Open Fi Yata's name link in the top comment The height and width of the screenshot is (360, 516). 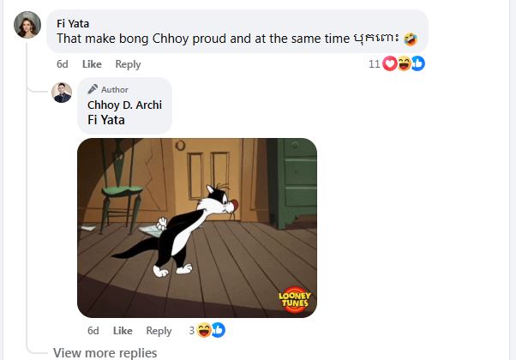(73, 24)
